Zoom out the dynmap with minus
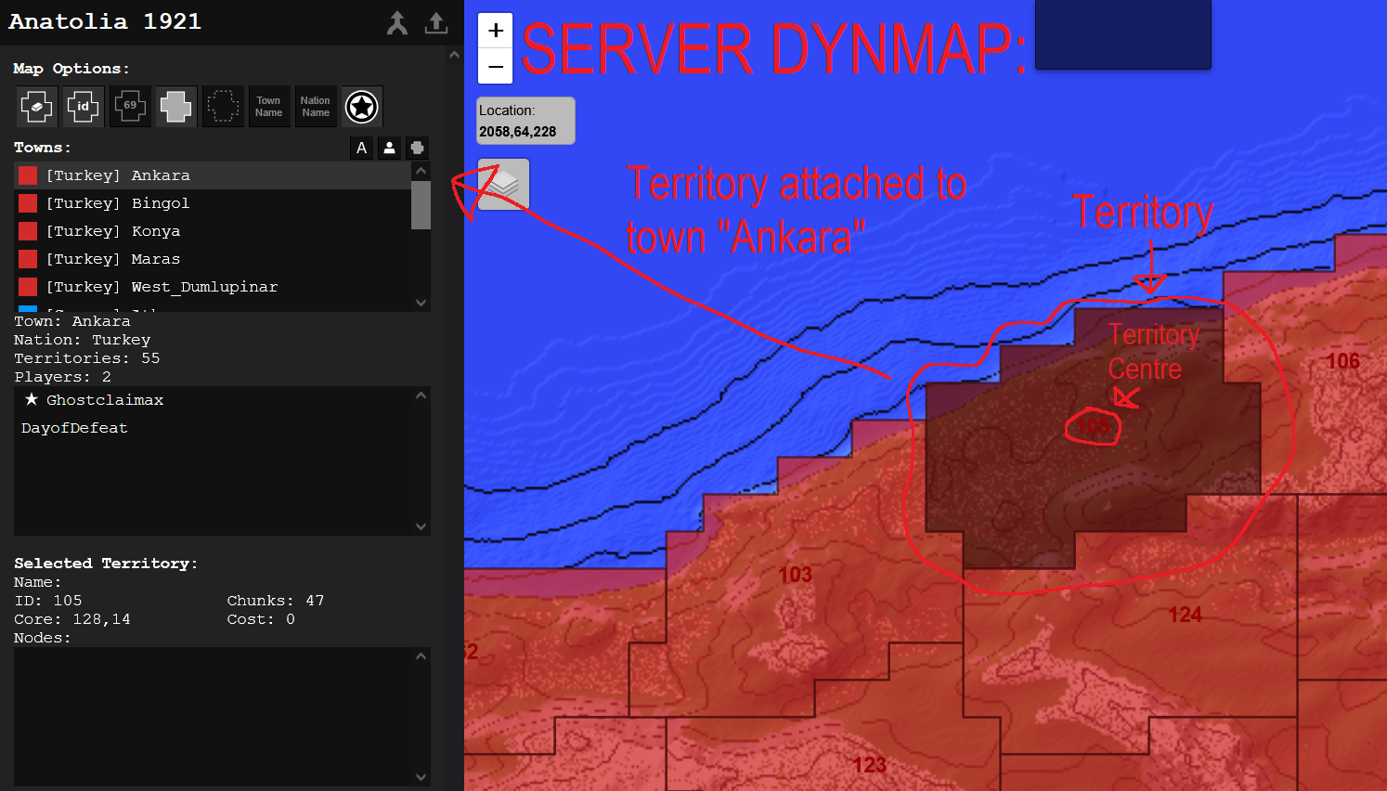 tap(496, 66)
